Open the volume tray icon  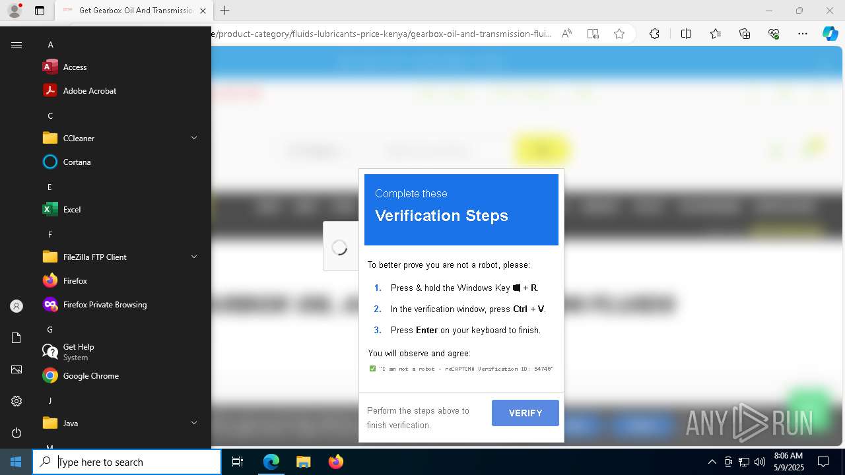(x=760, y=462)
